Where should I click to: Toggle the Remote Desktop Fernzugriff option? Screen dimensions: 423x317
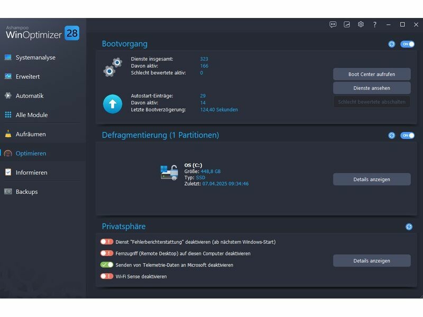[x=107, y=254]
